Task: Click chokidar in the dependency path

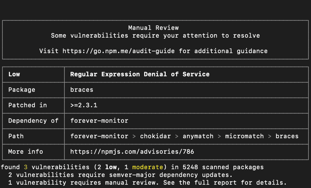Action: 155,136
